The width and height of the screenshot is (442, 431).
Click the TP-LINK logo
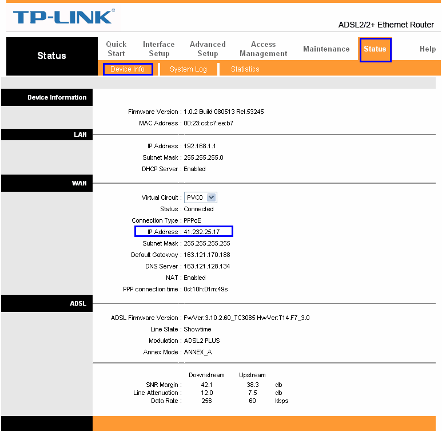(63, 17)
